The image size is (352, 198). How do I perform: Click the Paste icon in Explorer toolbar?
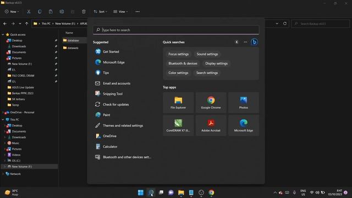[x=51, y=12]
